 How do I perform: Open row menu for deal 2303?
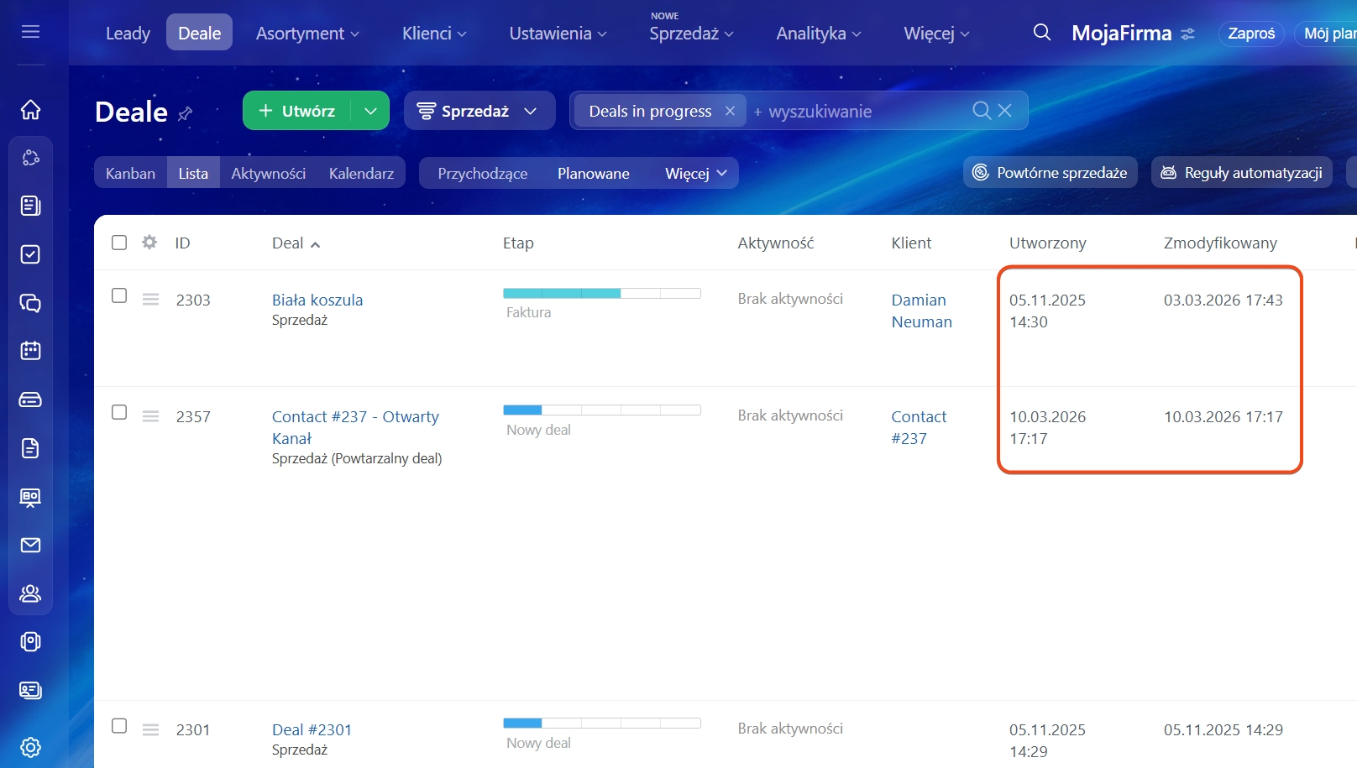point(150,300)
